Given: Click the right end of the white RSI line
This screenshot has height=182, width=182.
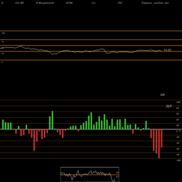Looking at the screenshot, I should point(161,51).
